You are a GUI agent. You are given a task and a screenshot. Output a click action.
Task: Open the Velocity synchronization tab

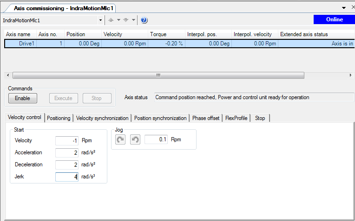[x=102, y=118]
